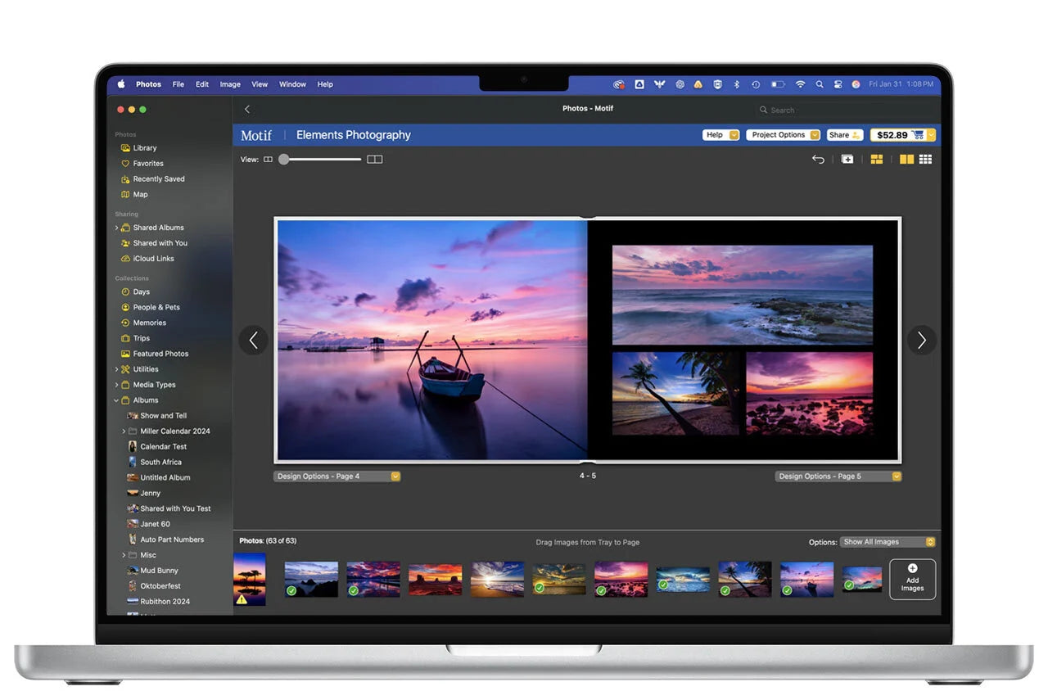This screenshot has width=1048, height=691.
Task: Open the shopping cart showing $52.89
Action: pos(897,135)
